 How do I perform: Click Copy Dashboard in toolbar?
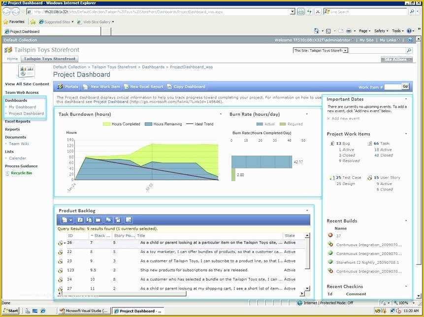click(186, 87)
